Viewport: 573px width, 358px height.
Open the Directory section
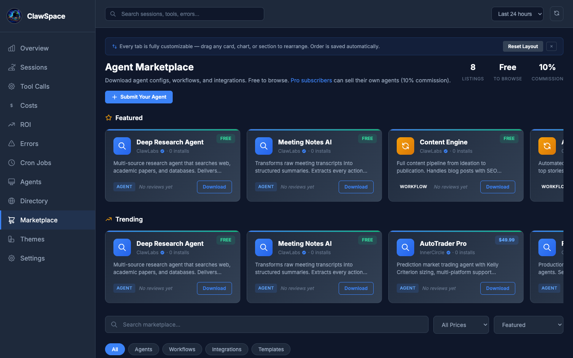34,201
